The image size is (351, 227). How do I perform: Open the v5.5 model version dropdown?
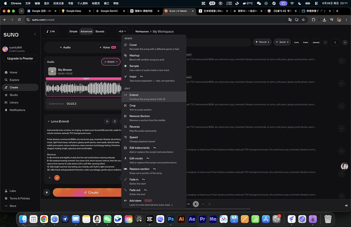(x=123, y=31)
